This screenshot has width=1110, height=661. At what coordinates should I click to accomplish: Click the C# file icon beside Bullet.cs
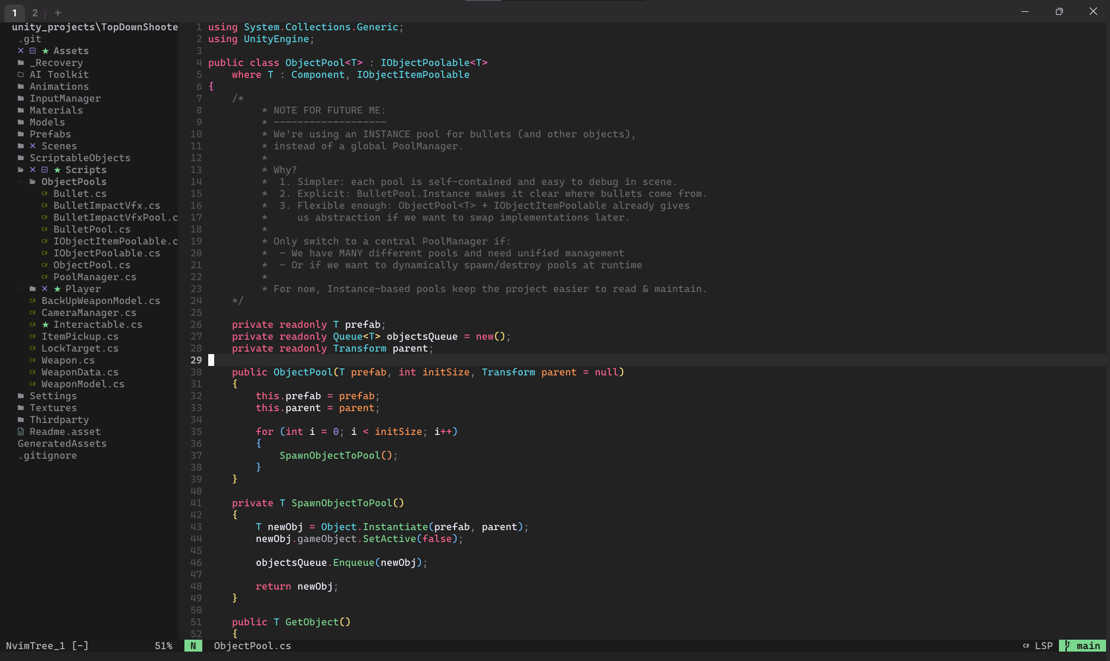[45, 194]
